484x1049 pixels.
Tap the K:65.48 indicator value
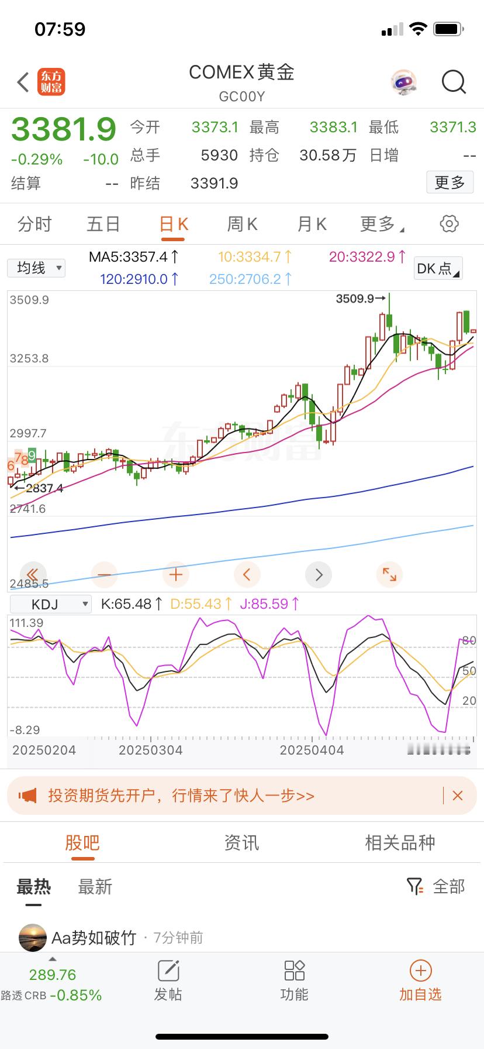(132, 604)
